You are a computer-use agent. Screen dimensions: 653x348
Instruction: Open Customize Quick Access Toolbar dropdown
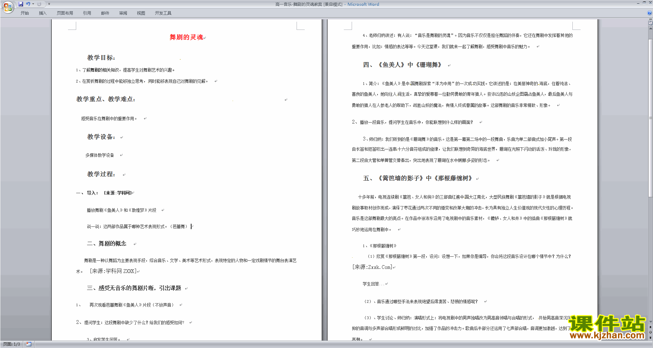[x=49, y=4]
